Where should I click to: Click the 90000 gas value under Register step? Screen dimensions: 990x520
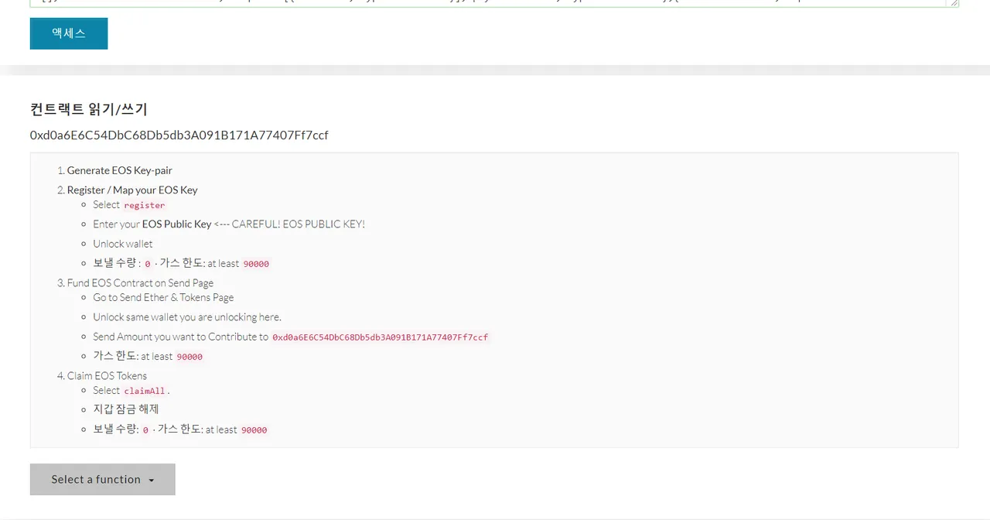256,264
